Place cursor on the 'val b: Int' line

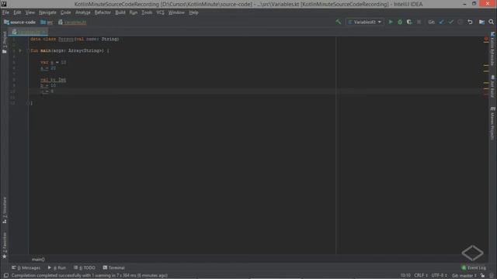click(54, 80)
